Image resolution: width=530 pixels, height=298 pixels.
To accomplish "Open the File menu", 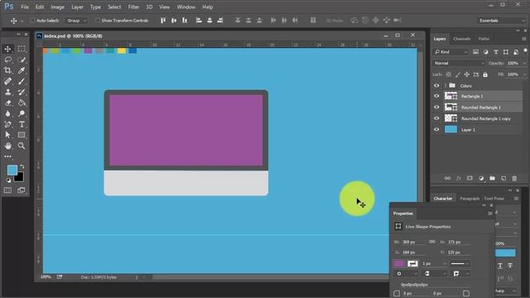I will coord(25,7).
